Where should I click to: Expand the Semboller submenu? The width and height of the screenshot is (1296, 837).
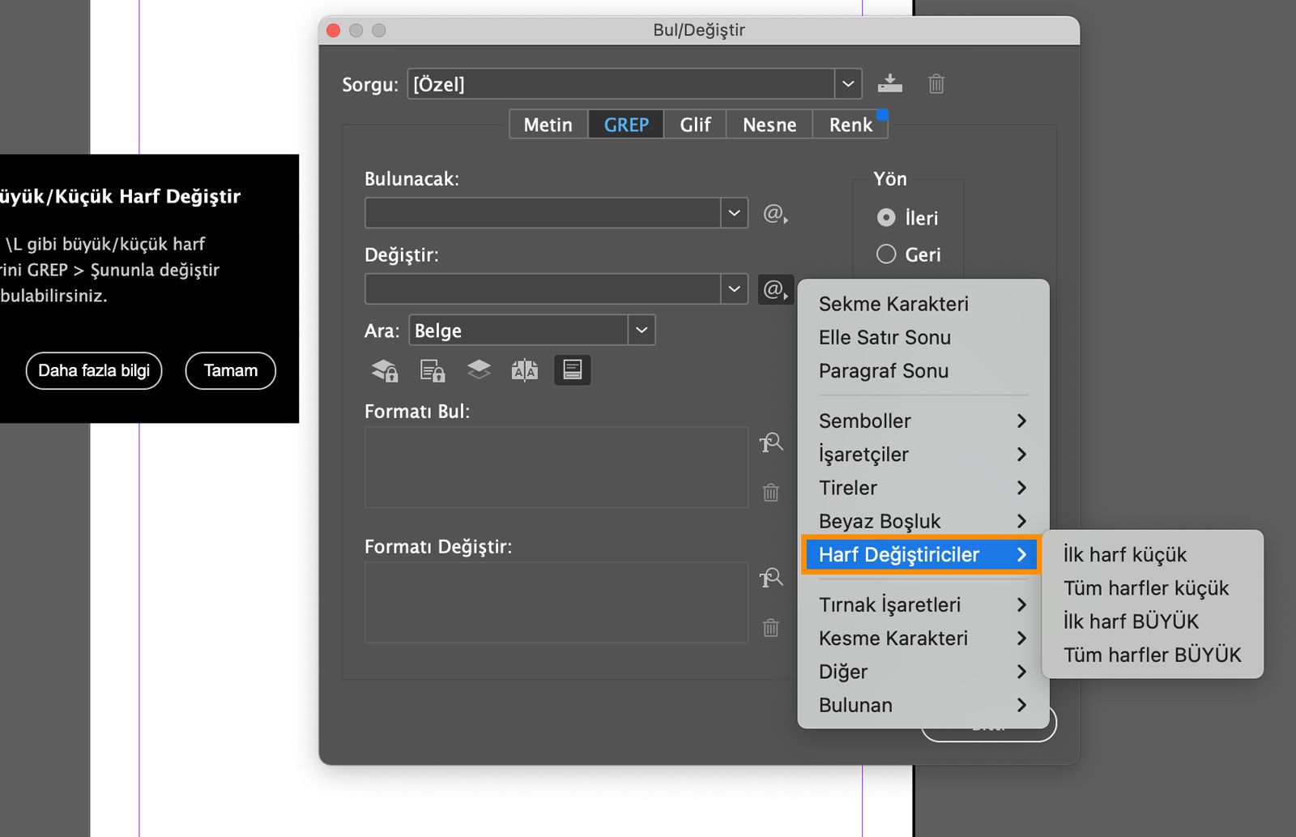pyautogui.click(x=923, y=421)
